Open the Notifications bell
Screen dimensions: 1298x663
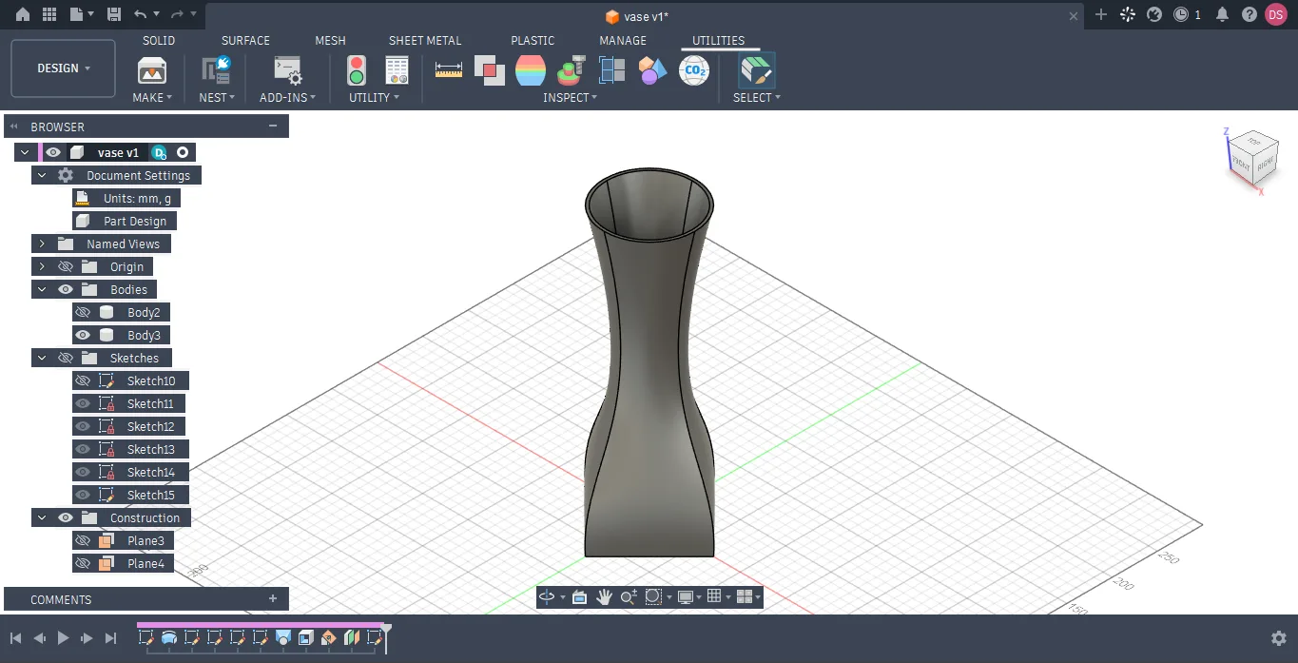[x=1223, y=14]
